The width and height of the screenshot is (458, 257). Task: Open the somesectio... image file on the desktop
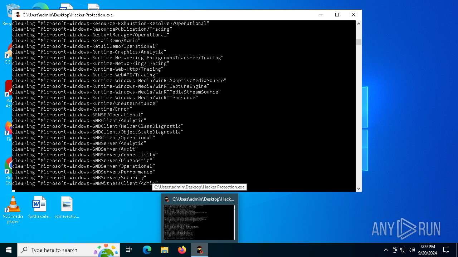67,207
